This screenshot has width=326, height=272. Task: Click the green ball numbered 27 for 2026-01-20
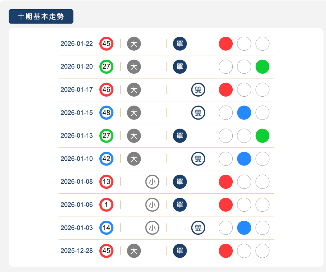[107, 67]
